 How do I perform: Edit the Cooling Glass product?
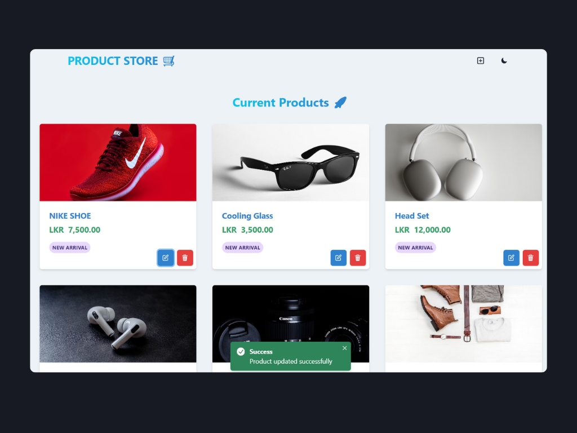coord(339,258)
